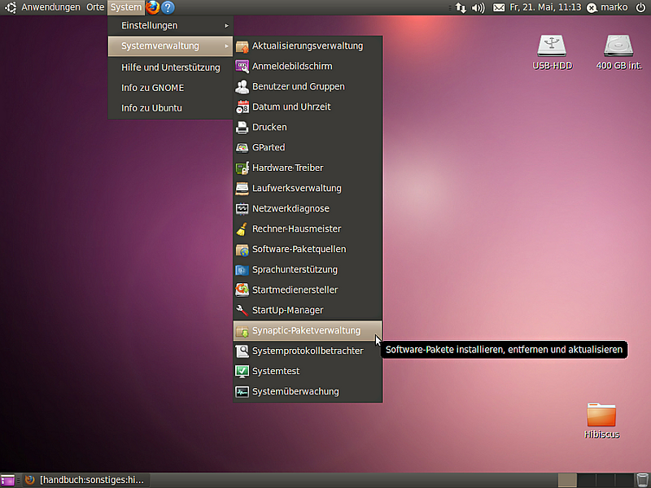Click the Startmedienersteller icon
Screen dimensions: 651x488
242,290
